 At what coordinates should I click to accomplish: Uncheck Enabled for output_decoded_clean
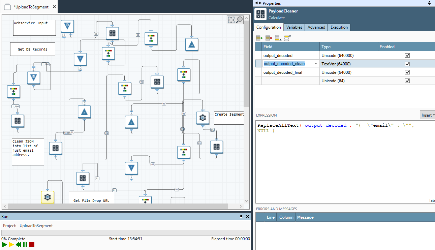(407, 64)
